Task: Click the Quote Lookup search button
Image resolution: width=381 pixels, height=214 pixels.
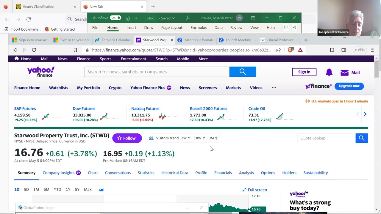Action: click(x=362, y=138)
